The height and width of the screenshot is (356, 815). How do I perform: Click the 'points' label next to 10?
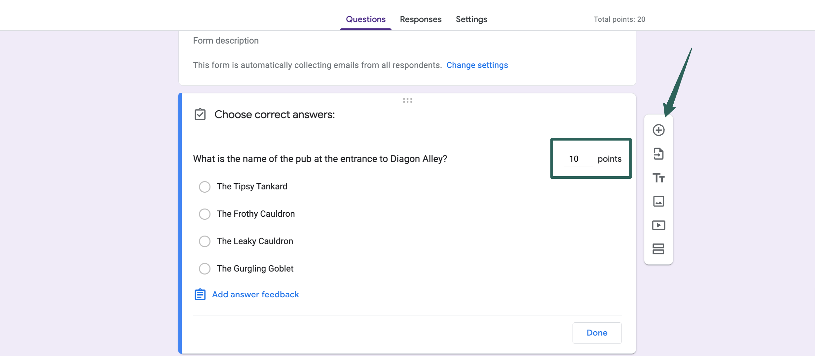(x=610, y=159)
